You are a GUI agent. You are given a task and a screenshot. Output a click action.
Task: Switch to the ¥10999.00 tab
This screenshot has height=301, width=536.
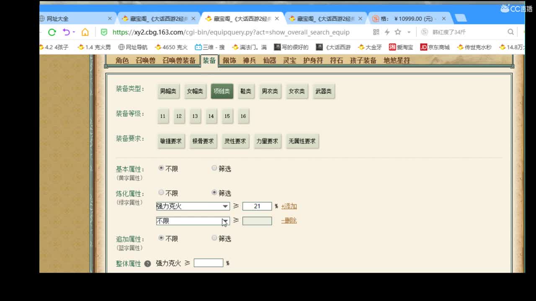point(410,18)
